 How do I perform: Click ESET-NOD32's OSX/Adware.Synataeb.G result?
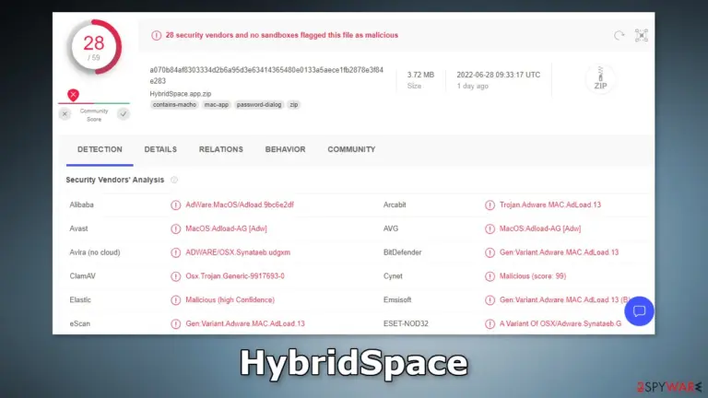click(560, 324)
